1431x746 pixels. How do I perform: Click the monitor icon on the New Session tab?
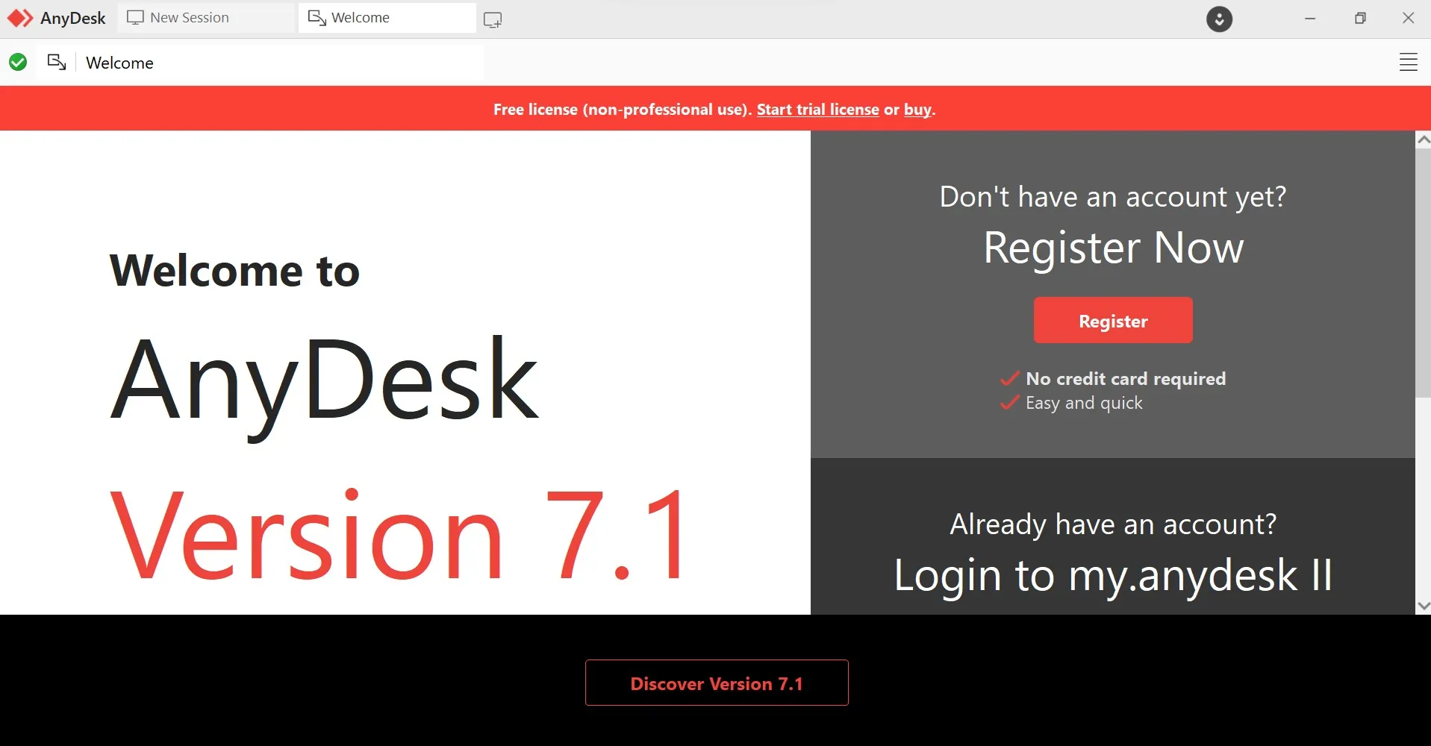click(136, 16)
